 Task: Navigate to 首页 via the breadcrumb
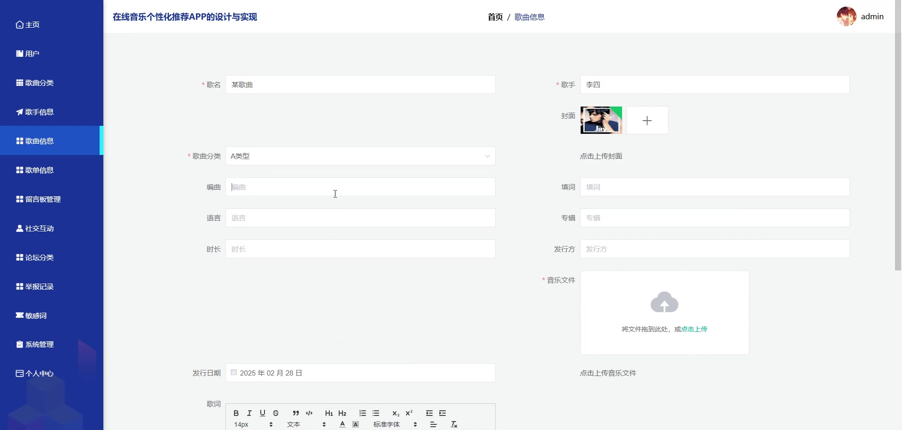point(496,17)
